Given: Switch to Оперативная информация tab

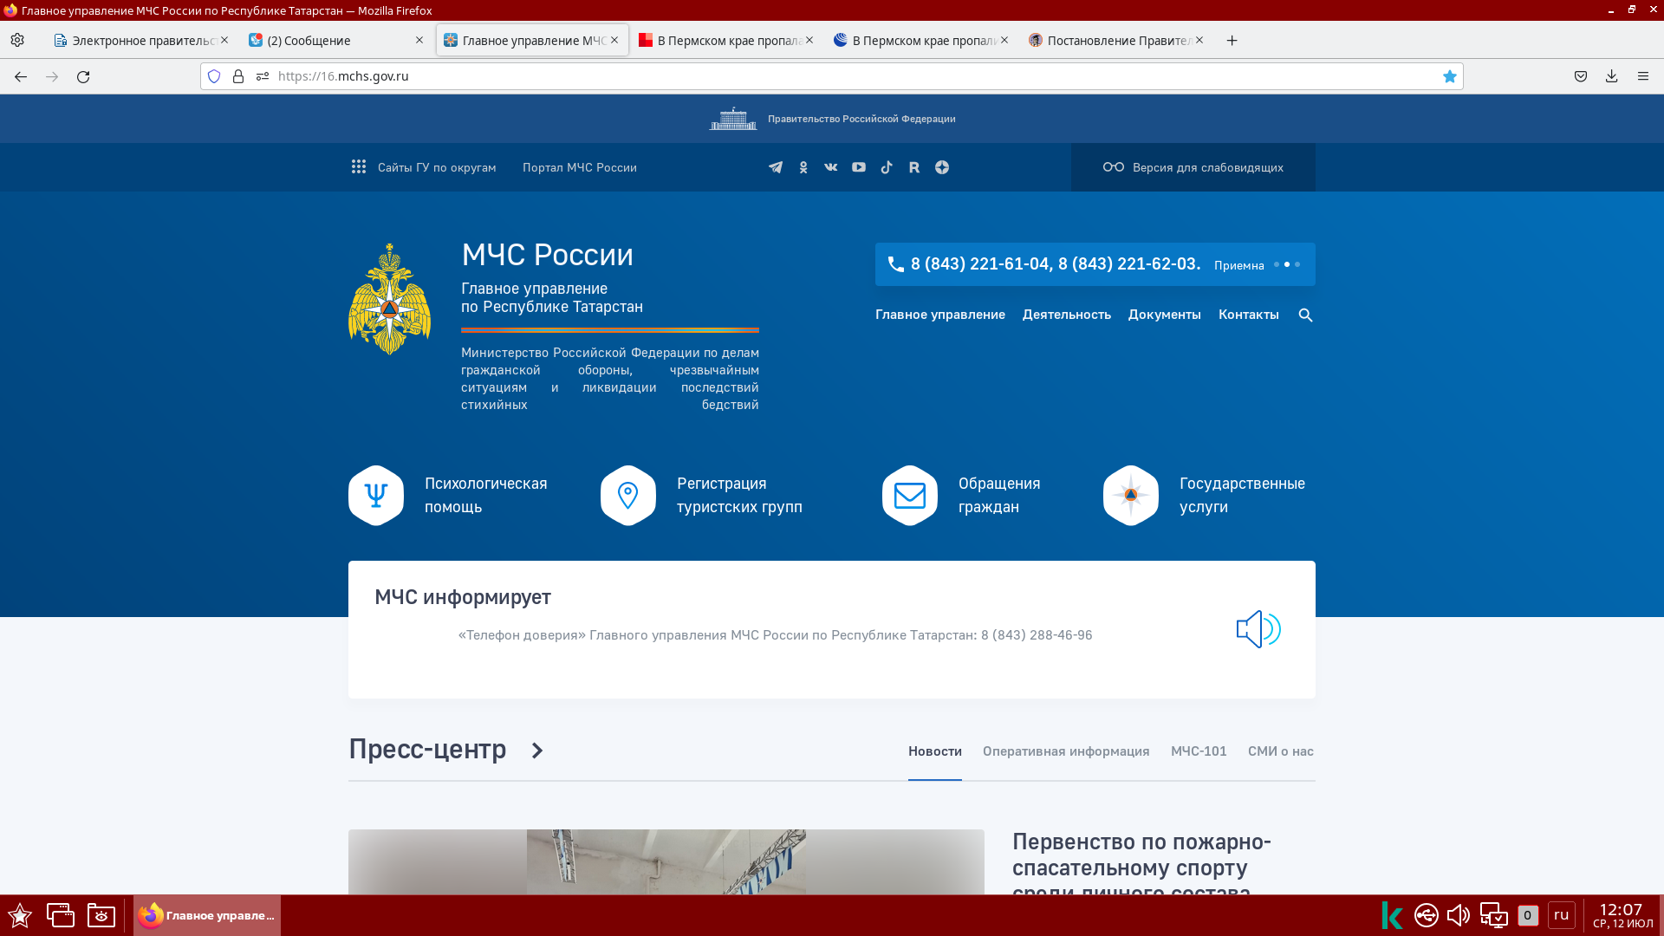Looking at the screenshot, I should click(1066, 751).
